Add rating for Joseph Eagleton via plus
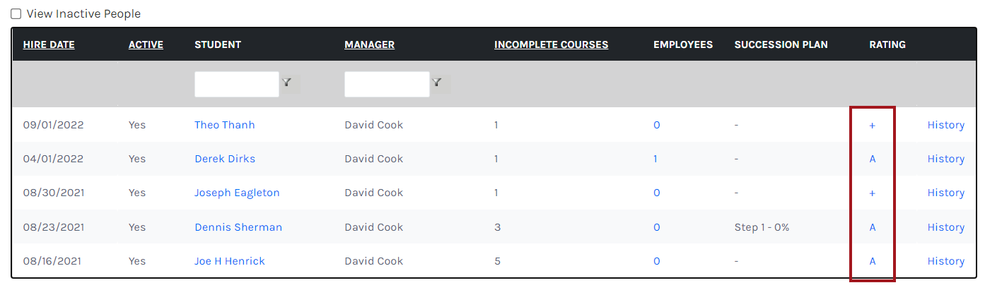This screenshot has width=985, height=290. [x=872, y=193]
